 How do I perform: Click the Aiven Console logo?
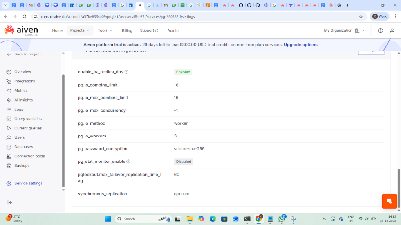[22, 30]
